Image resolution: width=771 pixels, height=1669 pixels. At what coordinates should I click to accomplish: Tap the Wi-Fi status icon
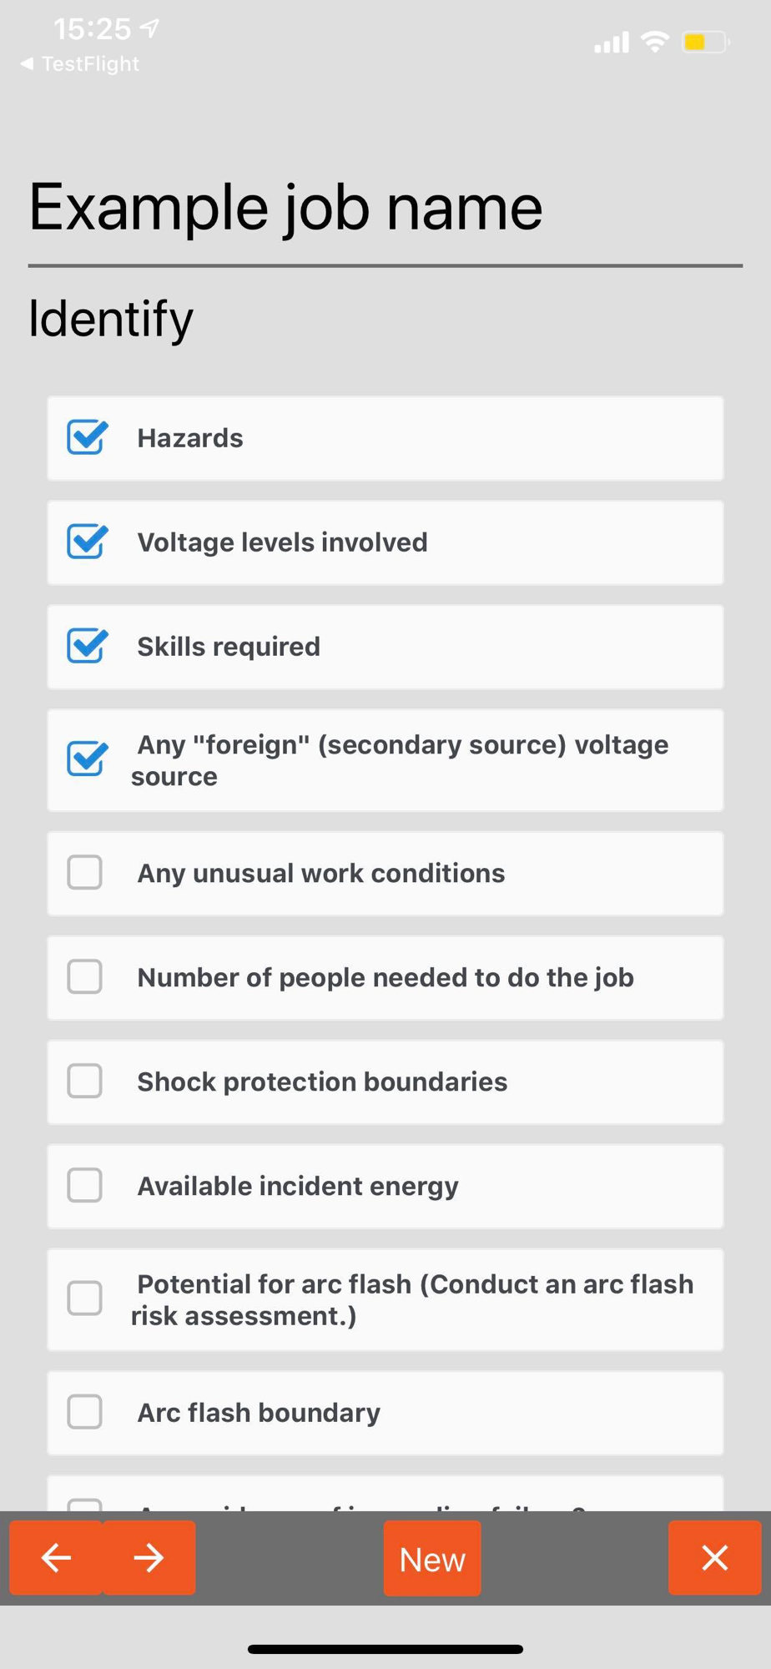[x=655, y=42]
